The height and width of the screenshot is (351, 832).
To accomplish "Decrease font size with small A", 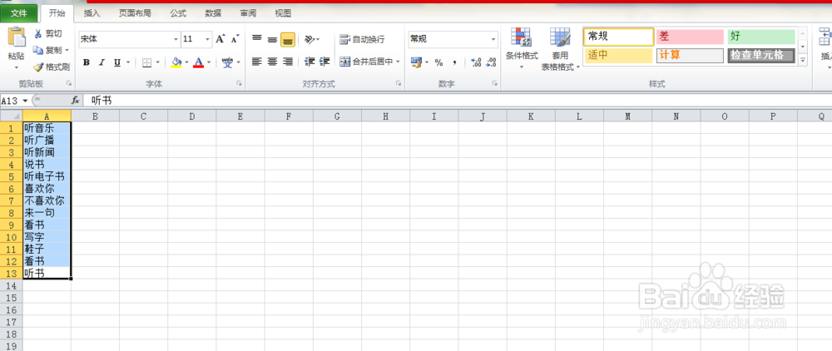I will pyautogui.click(x=235, y=39).
